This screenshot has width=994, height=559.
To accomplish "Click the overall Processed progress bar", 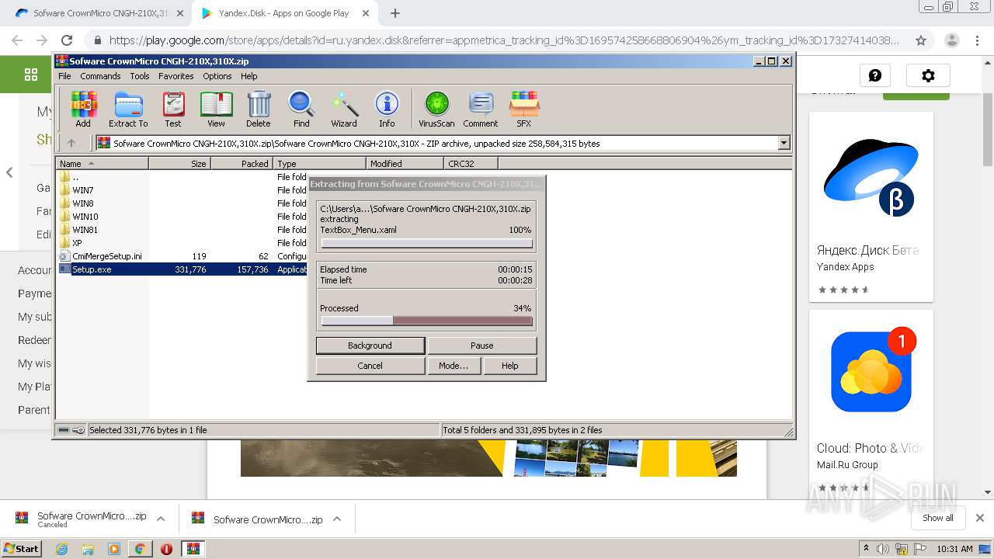I will tap(426, 321).
